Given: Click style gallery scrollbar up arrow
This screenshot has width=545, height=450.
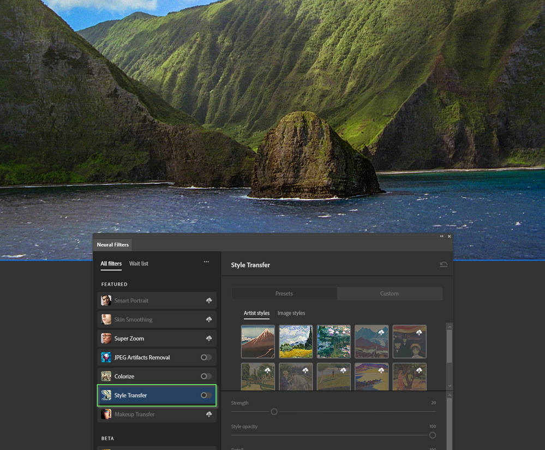Looking at the screenshot, I should (450, 327).
